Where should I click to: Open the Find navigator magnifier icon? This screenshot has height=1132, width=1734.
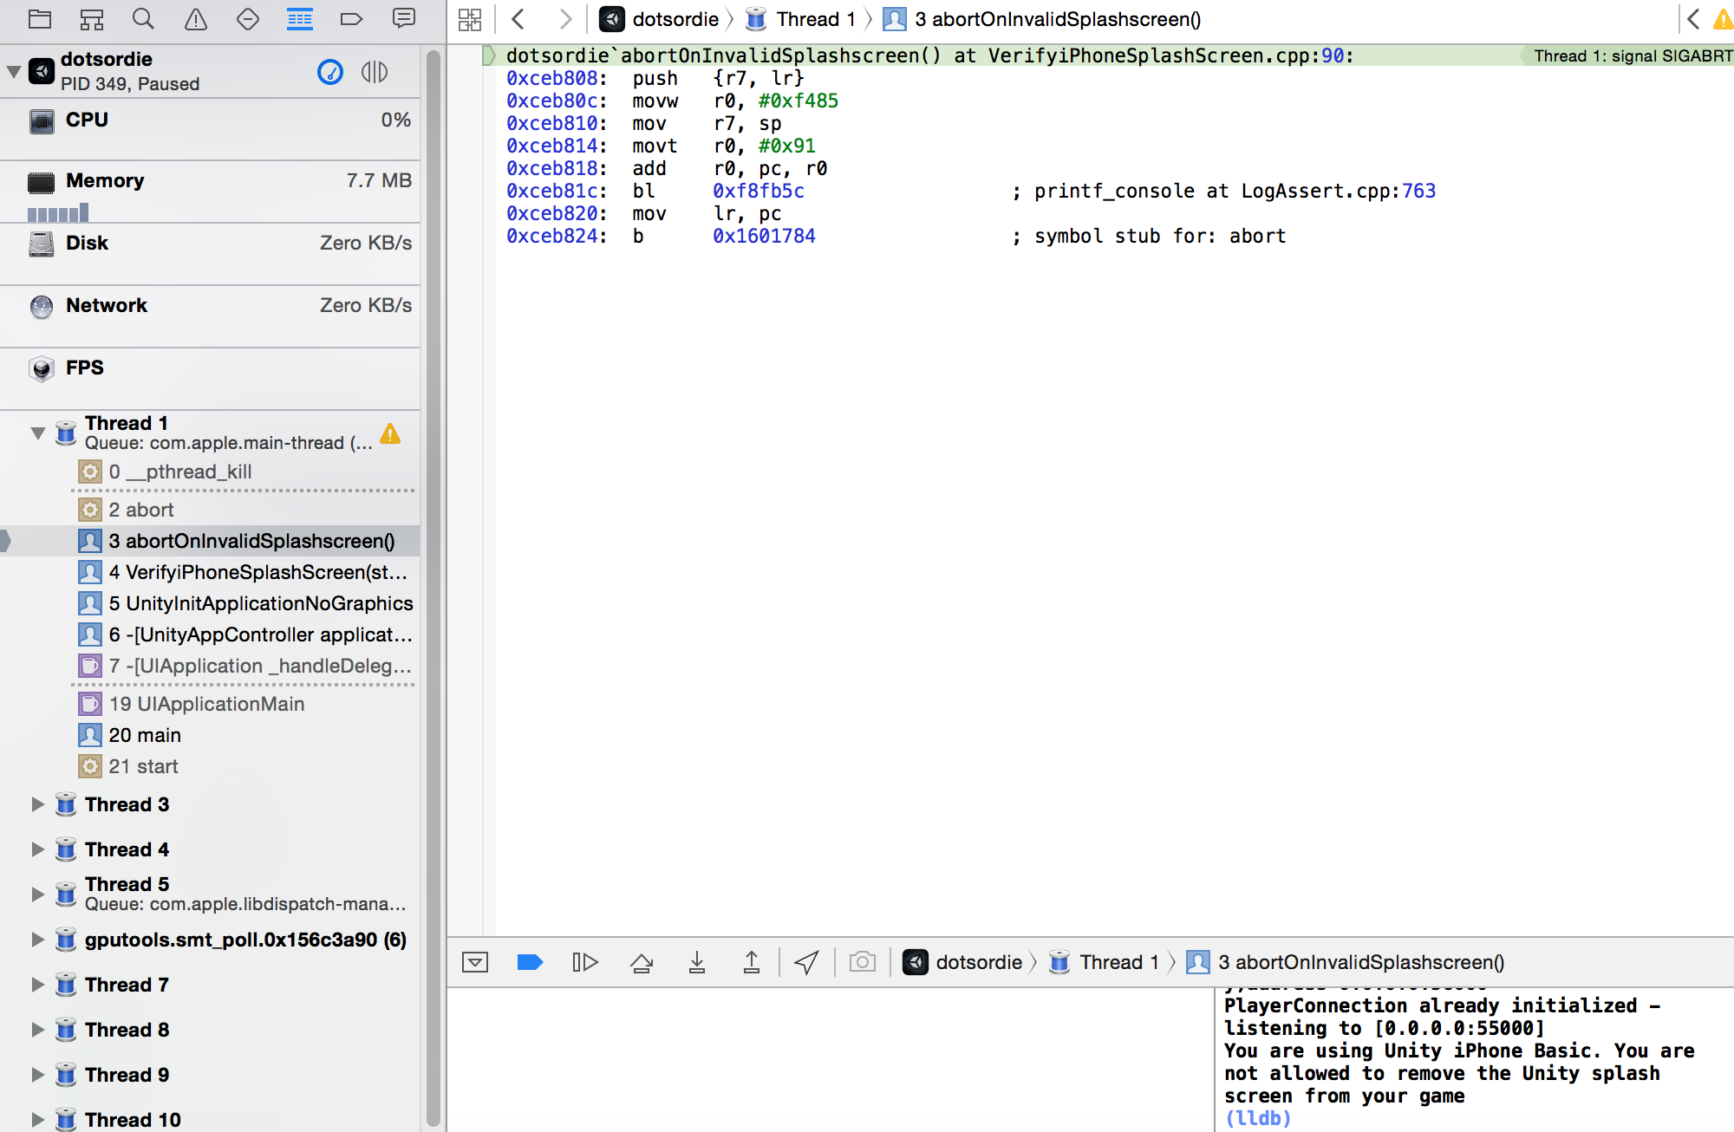pyautogui.click(x=143, y=18)
